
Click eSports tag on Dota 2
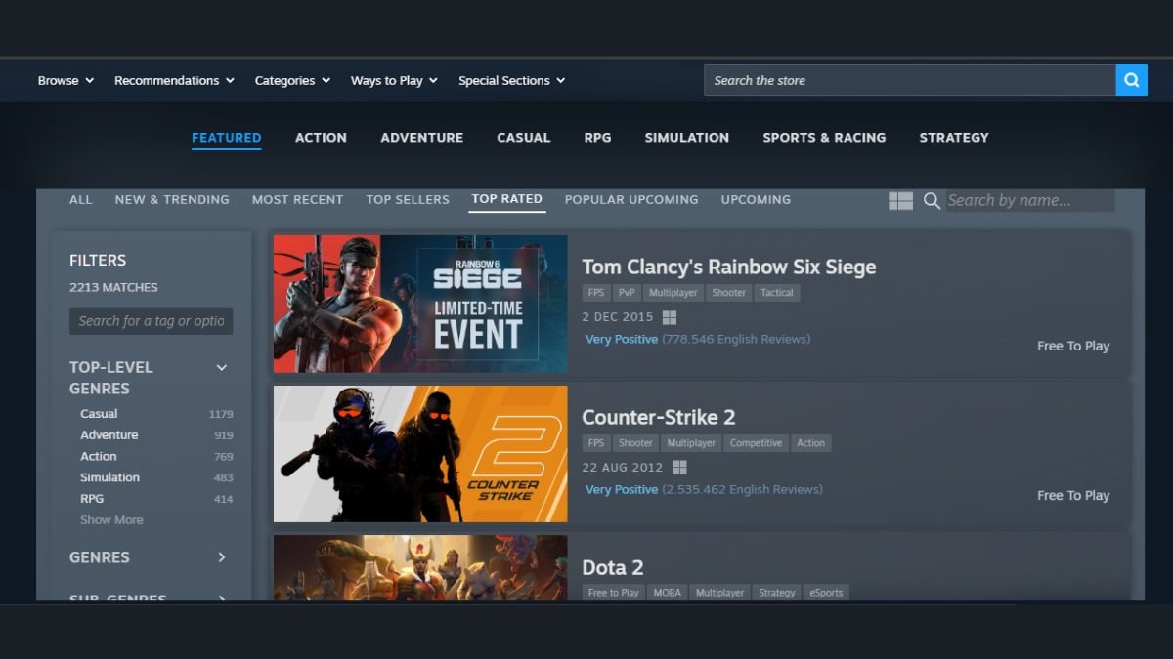pyautogui.click(x=825, y=593)
